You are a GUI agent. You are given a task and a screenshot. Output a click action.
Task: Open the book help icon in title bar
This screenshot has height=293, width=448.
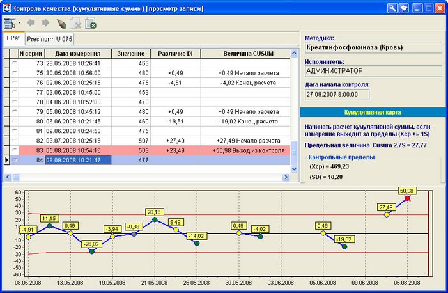[x=405, y=8]
